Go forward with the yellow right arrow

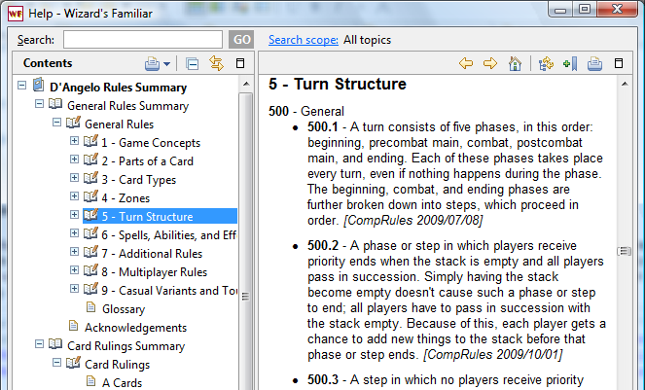490,63
